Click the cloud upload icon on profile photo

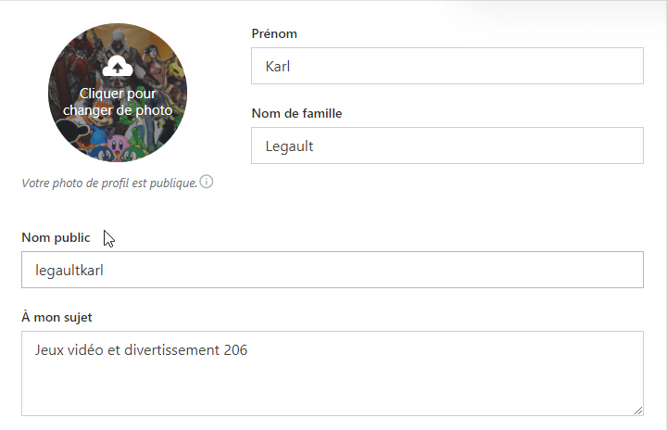117,66
